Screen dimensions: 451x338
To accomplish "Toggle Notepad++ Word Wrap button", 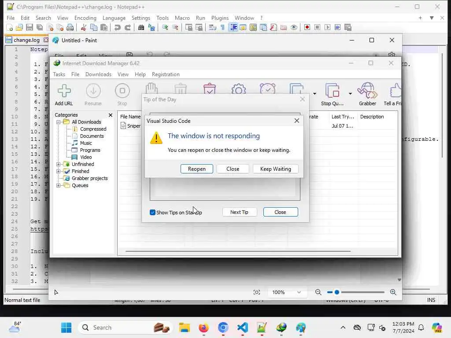I will click(212, 28).
